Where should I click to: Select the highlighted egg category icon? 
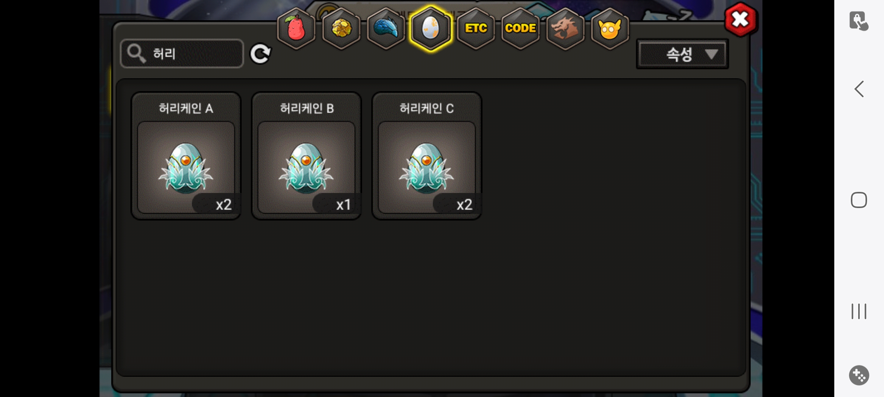tap(431, 28)
